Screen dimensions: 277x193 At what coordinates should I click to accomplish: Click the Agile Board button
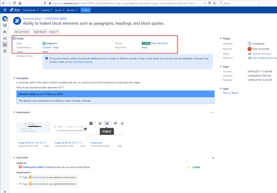click(40, 32)
